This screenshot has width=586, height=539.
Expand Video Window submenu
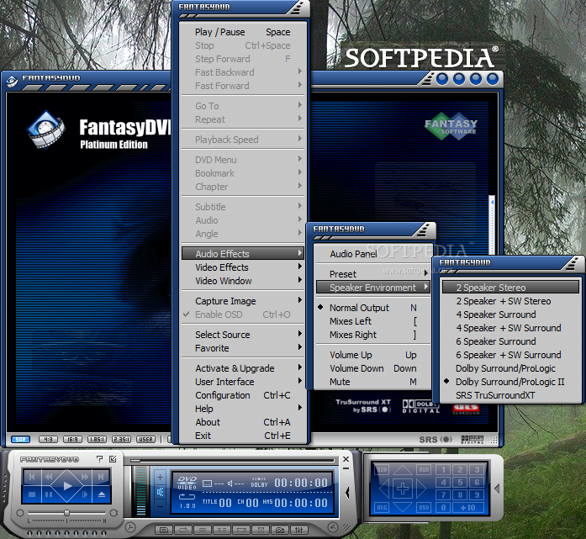click(x=243, y=281)
